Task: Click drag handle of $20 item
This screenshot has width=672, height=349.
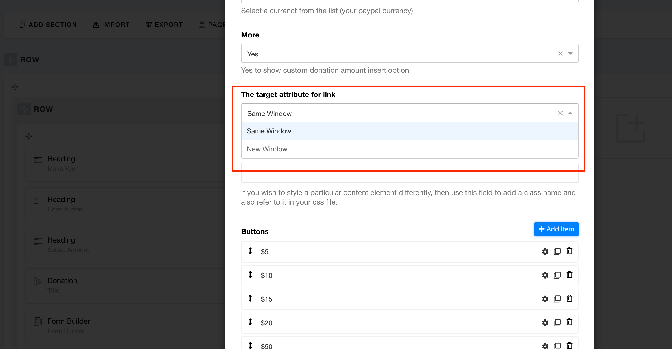Action: click(x=250, y=322)
